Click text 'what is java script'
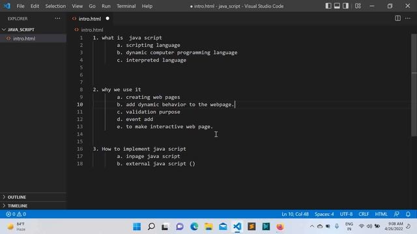Image resolution: width=417 pixels, height=234 pixels. 132,38
